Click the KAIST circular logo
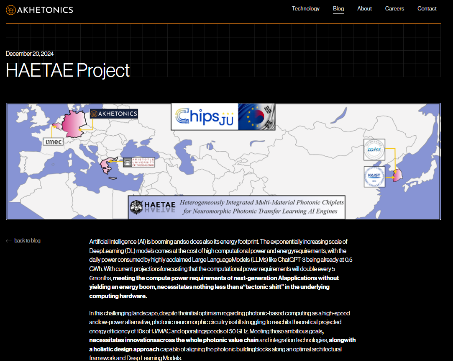This screenshot has width=453, height=361. tap(374, 176)
